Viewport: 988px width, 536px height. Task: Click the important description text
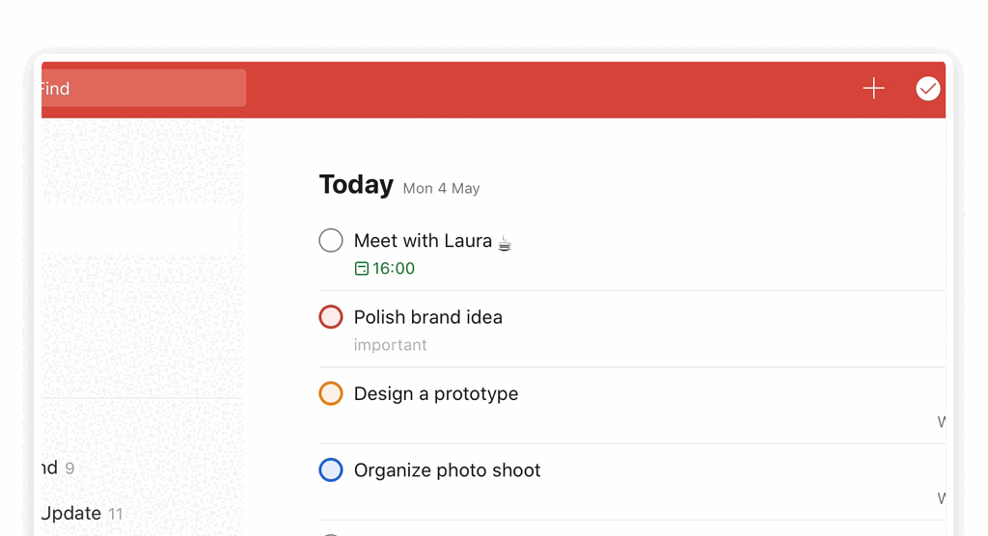click(390, 345)
